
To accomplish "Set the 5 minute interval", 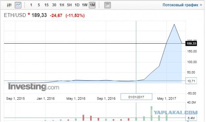I will (x=39, y=5).
